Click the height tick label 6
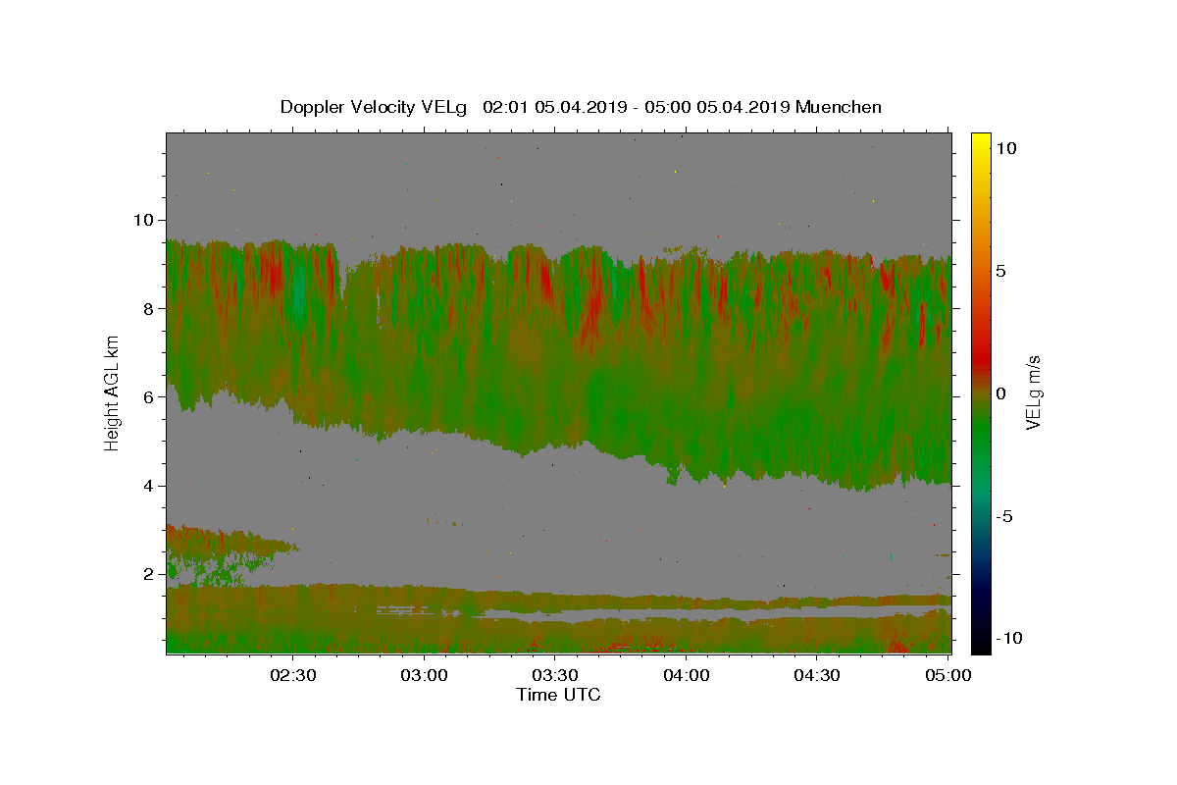The width and height of the screenshot is (1177, 785). coord(149,397)
